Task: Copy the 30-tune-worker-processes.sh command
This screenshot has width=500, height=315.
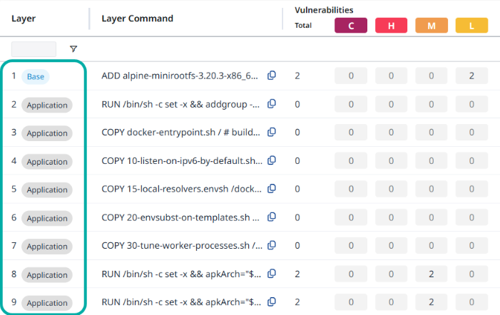Action: tap(271, 246)
